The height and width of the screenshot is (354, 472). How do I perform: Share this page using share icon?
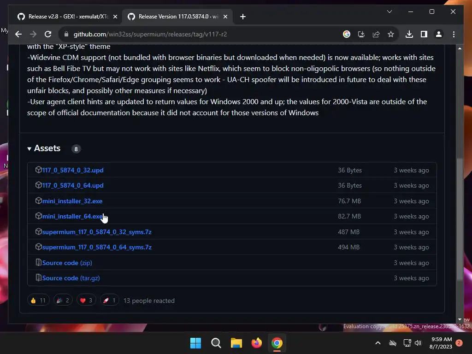pos(376,34)
